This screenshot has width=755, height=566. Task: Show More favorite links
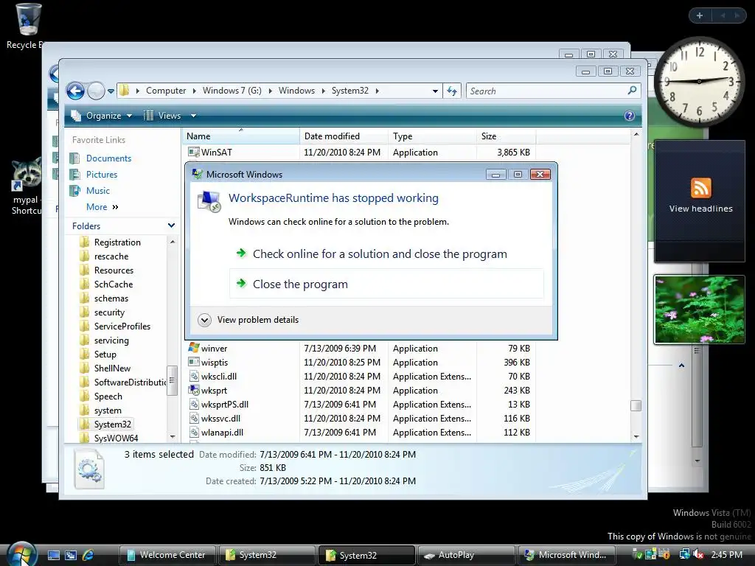102,207
